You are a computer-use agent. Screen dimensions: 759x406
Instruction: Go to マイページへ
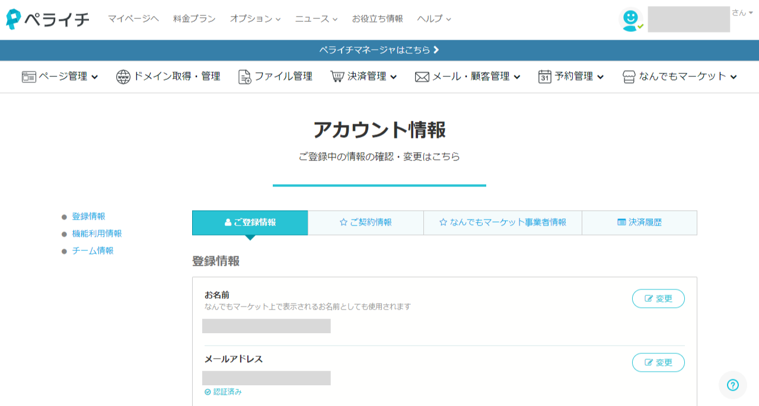point(133,19)
